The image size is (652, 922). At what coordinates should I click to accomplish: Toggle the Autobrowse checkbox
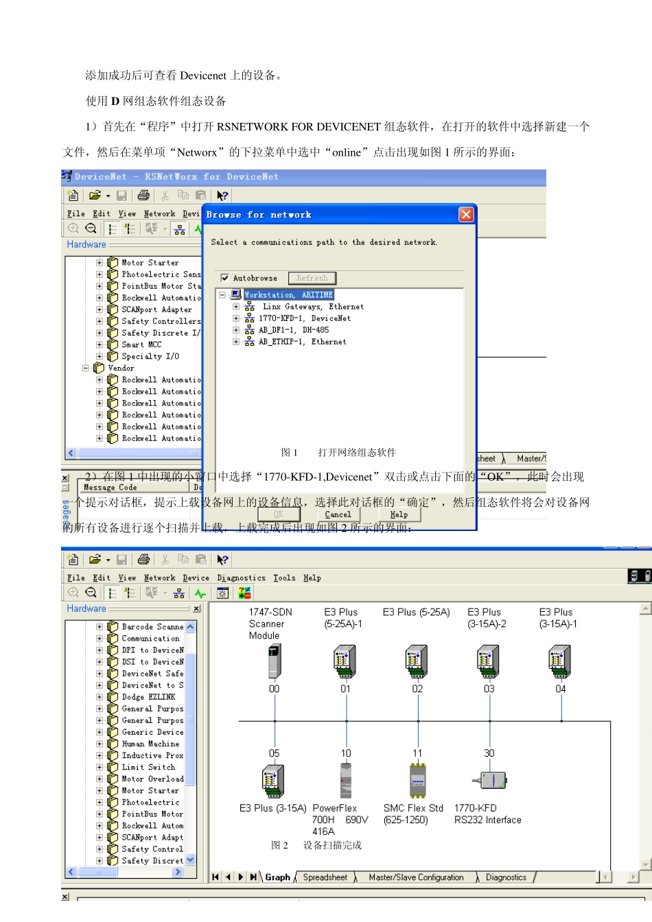click(224, 278)
